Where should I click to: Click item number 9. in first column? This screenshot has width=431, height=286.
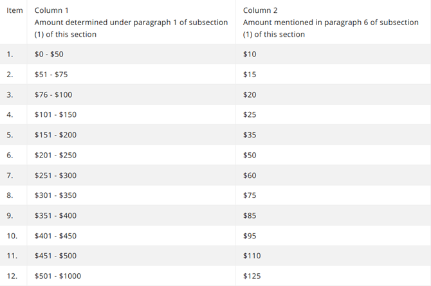(10, 216)
